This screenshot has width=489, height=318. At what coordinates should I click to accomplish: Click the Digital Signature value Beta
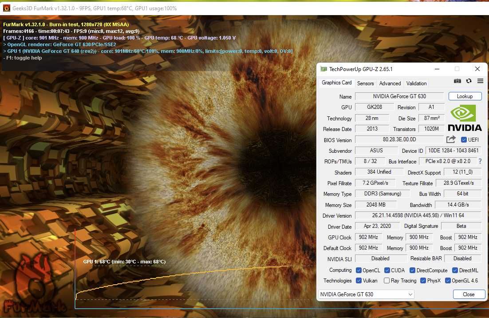click(x=461, y=226)
